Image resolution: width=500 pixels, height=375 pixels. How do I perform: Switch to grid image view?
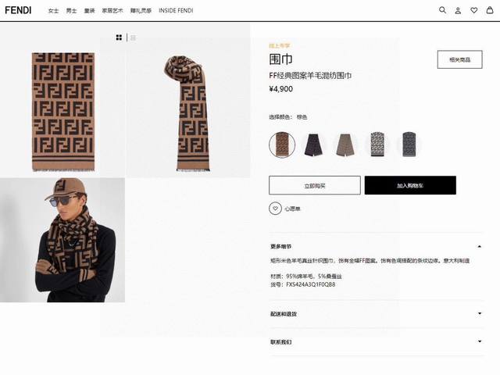[119, 37]
